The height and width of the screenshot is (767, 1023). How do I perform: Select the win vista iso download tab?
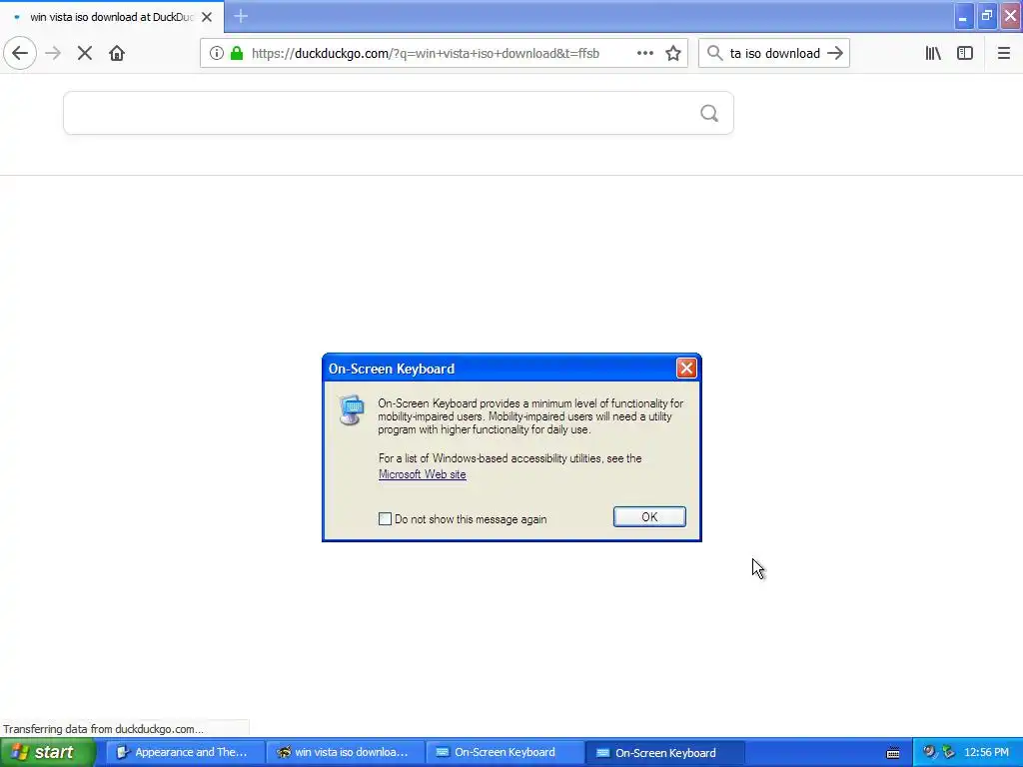(x=112, y=17)
